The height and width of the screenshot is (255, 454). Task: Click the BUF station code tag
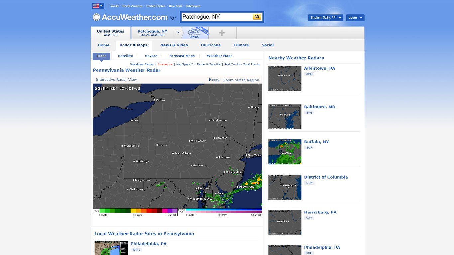coord(309,148)
